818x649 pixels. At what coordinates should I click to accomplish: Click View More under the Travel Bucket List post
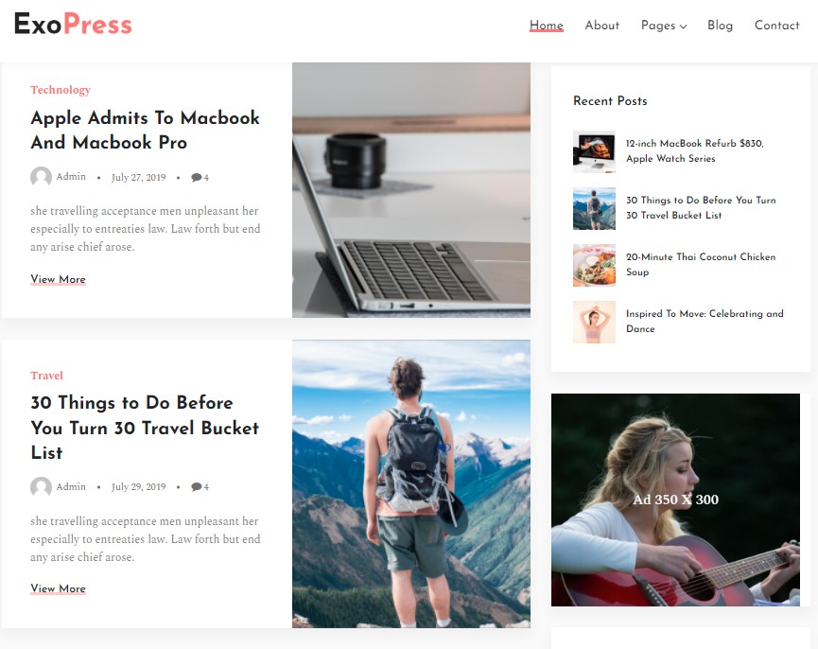(x=58, y=588)
